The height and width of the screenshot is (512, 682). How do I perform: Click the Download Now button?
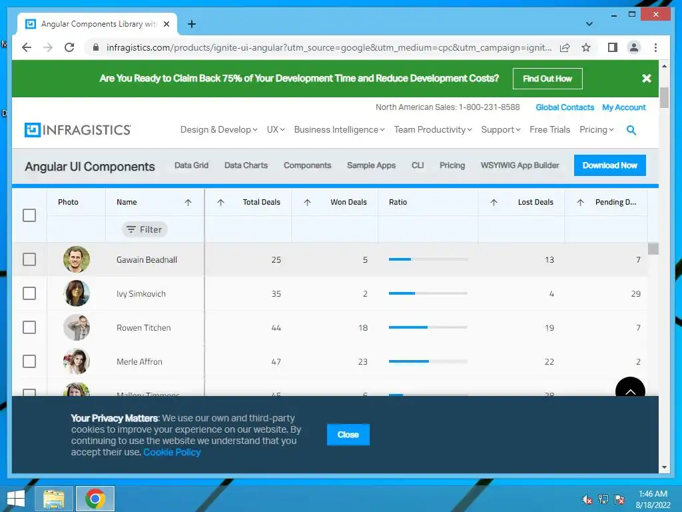[x=610, y=165]
